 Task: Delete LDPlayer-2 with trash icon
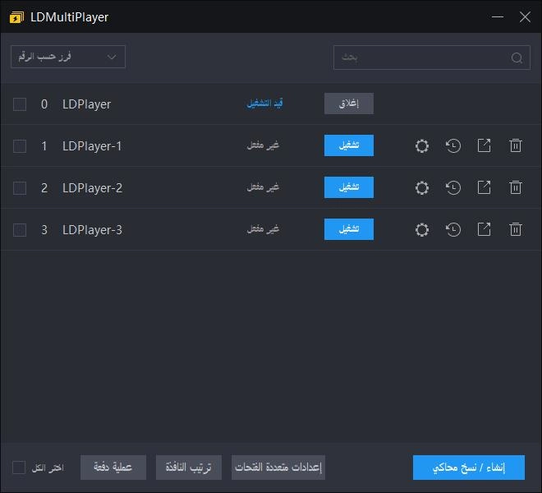[516, 187]
